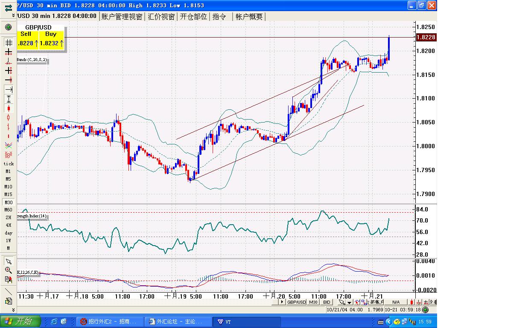Activate the magnifier zoom tool
The height and width of the screenshot is (328, 531).
coord(8,270)
